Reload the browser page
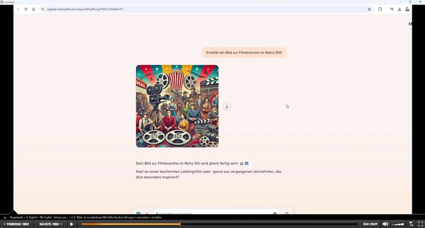This screenshot has height=228, width=425. 26,9
